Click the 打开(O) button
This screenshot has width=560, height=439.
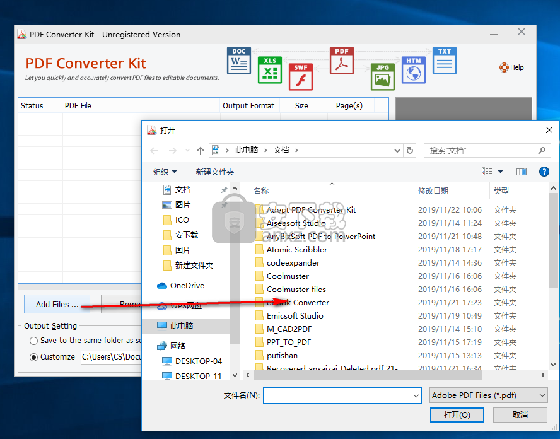point(457,415)
